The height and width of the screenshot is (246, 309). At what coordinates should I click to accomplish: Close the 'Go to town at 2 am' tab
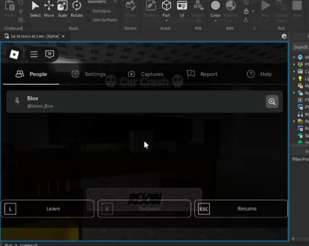[x=63, y=36]
